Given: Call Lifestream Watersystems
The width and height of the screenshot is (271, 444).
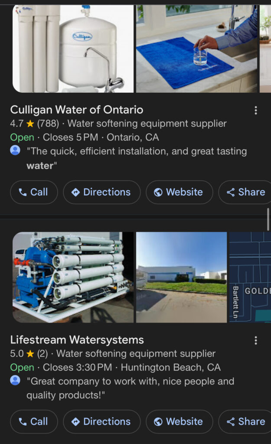Looking at the screenshot, I should [34, 421].
